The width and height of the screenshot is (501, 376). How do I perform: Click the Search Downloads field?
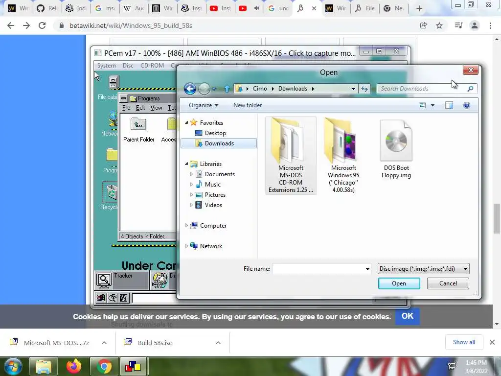pos(422,89)
